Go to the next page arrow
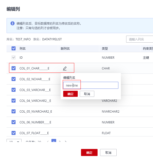The height and width of the screenshot is (158, 153). [x=66, y=142]
